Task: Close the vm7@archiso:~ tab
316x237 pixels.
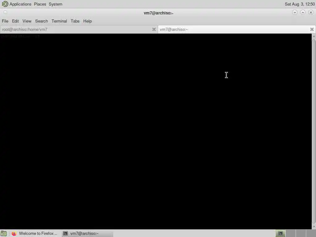Action: point(312,29)
